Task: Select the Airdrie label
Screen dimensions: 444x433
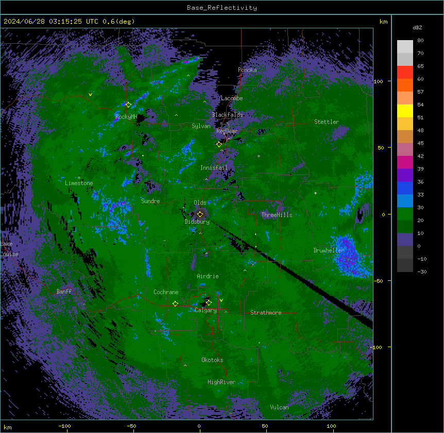Action: (208, 276)
